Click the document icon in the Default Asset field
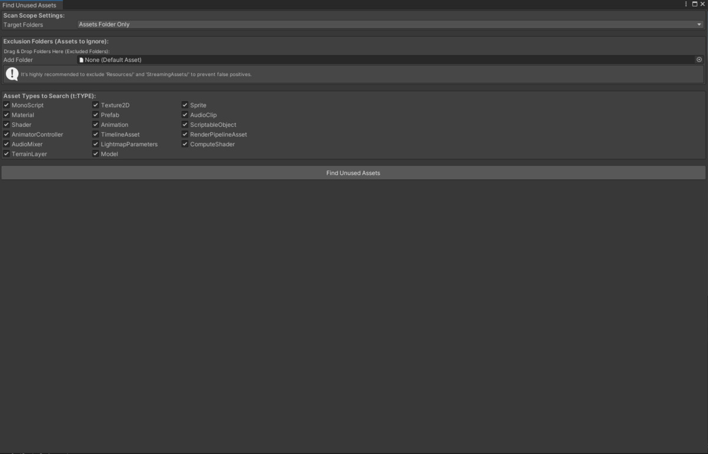 pyautogui.click(x=81, y=60)
